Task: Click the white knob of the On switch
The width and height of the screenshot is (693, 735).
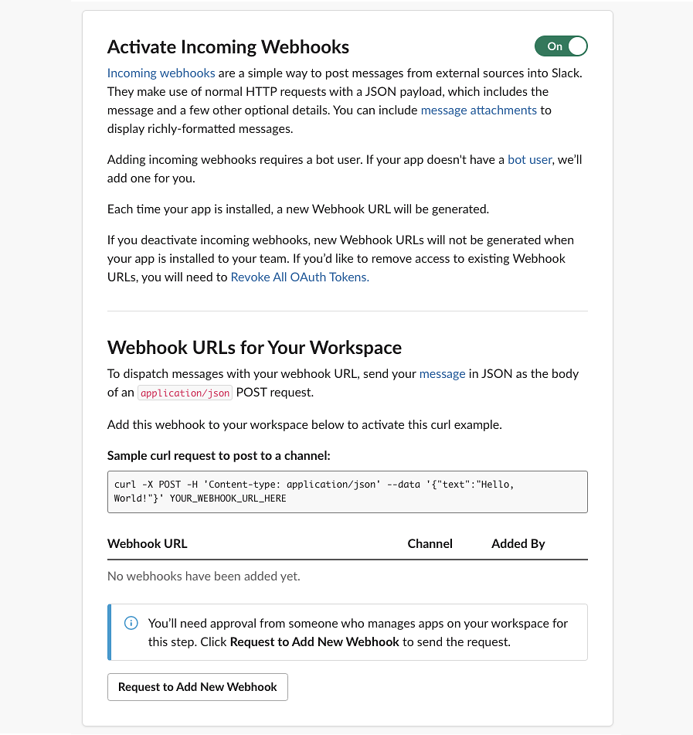Action: (577, 46)
